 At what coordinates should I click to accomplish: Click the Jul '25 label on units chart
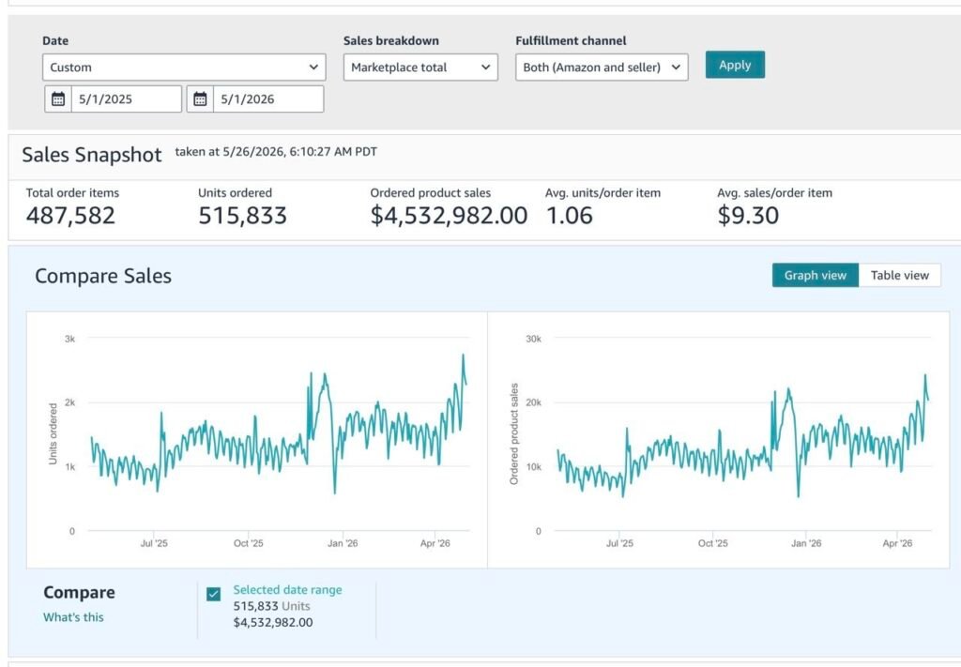tap(154, 543)
